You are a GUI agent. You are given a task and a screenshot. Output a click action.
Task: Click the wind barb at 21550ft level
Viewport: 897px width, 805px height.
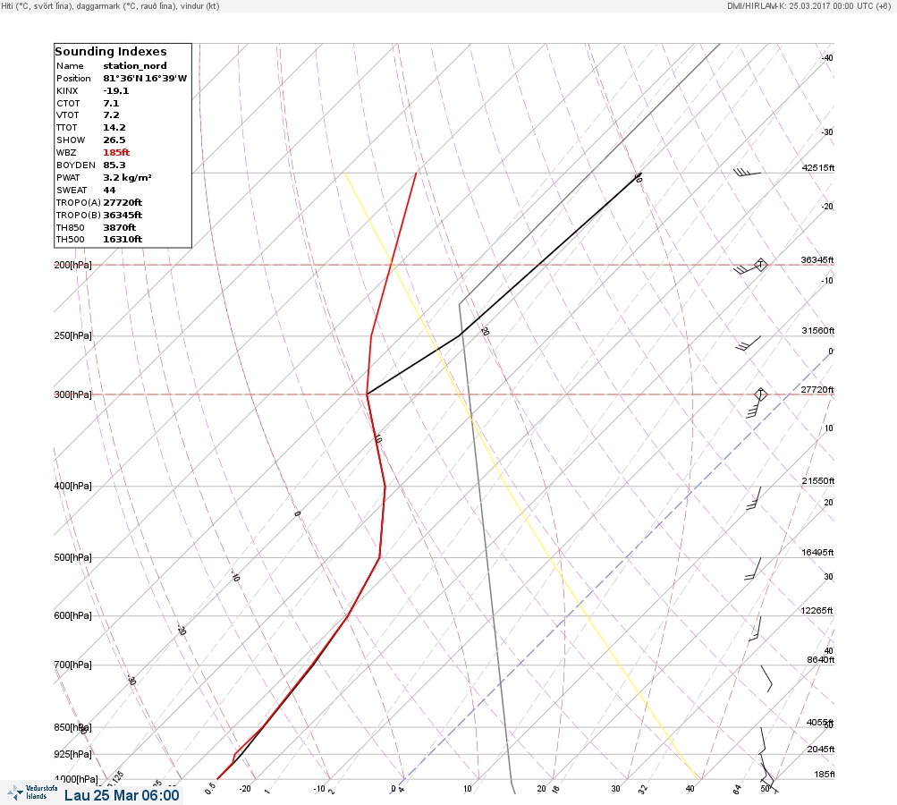click(x=754, y=498)
